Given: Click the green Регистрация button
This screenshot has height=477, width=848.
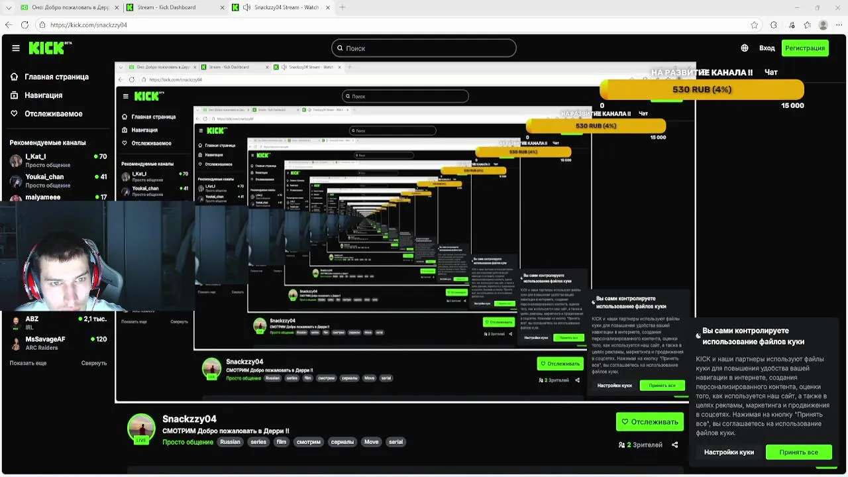Looking at the screenshot, I should coord(805,48).
